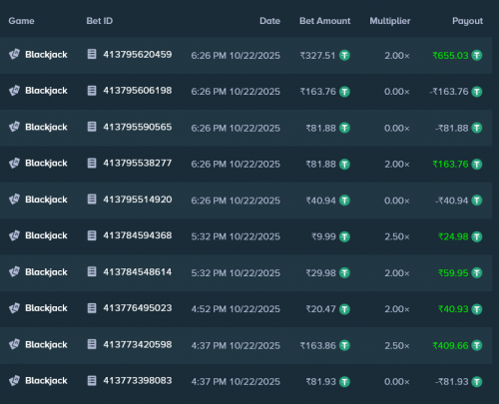
Task: Open bet ID 413776495023
Action: point(138,308)
